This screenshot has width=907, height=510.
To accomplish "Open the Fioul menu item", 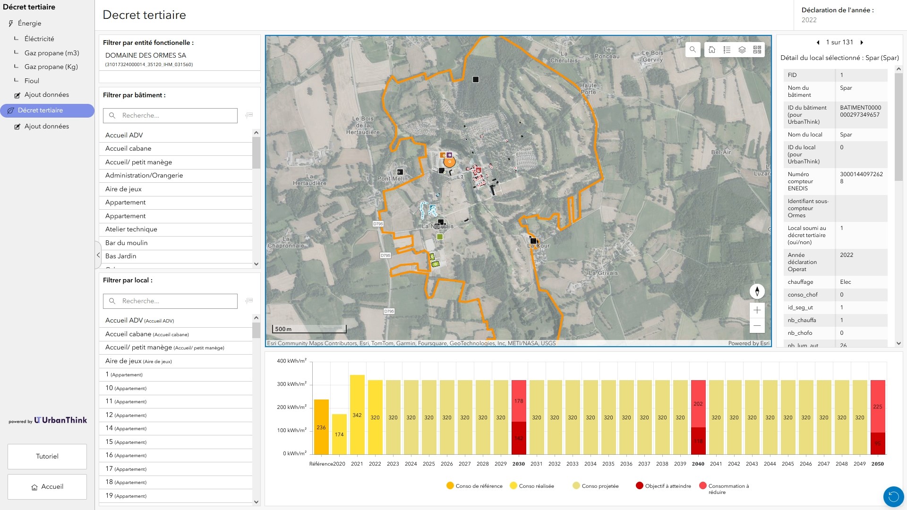I will (x=32, y=81).
